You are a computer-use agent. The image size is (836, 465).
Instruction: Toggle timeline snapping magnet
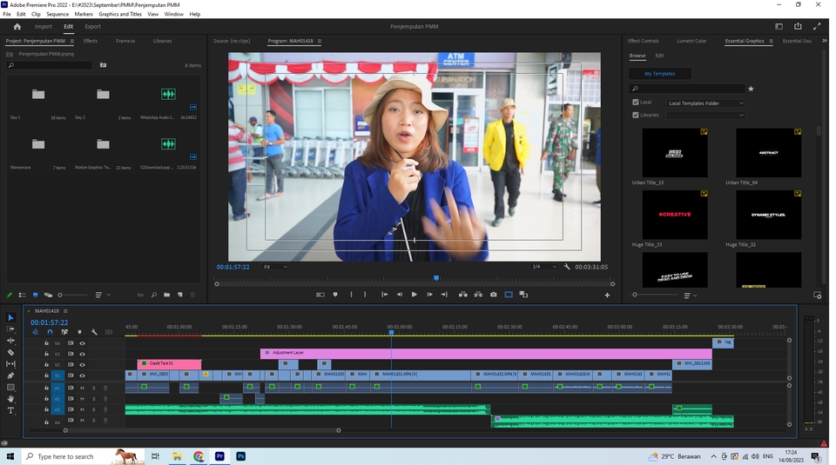[x=51, y=332]
